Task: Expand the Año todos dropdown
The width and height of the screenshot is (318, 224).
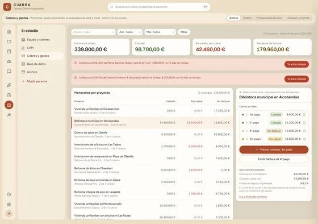Action: tap(130, 32)
